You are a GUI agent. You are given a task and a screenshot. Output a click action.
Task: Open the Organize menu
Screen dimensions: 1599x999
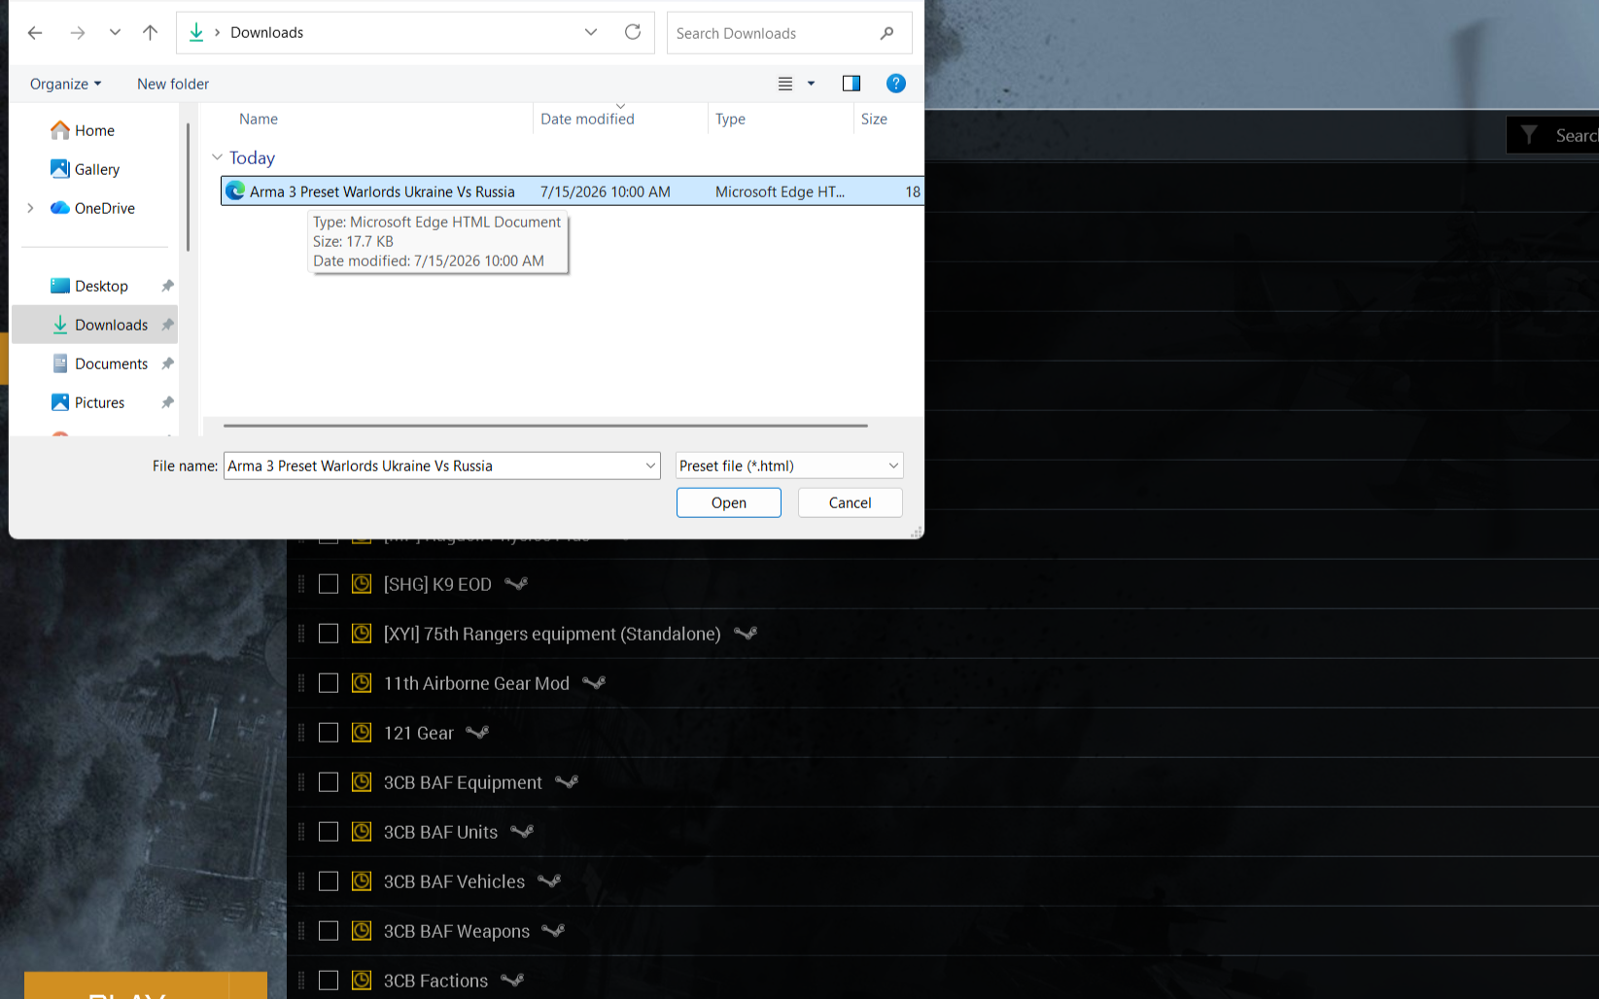tap(65, 84)
